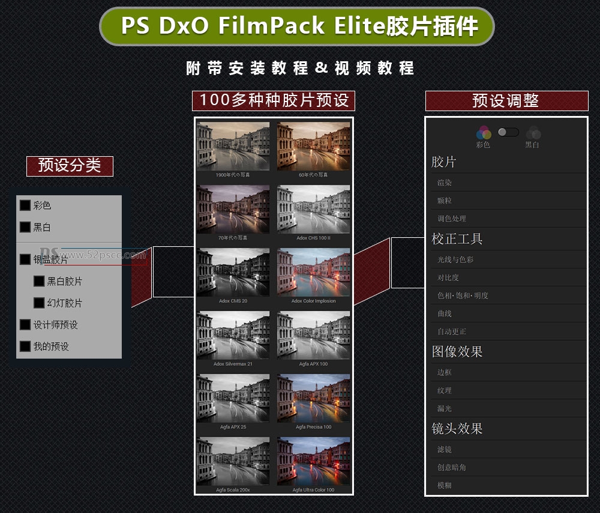Image resolution: width=600 pixels, height=513 pixels.
Task: Enable the 黑白胶片 checkbox
Action: coord(39,281)
